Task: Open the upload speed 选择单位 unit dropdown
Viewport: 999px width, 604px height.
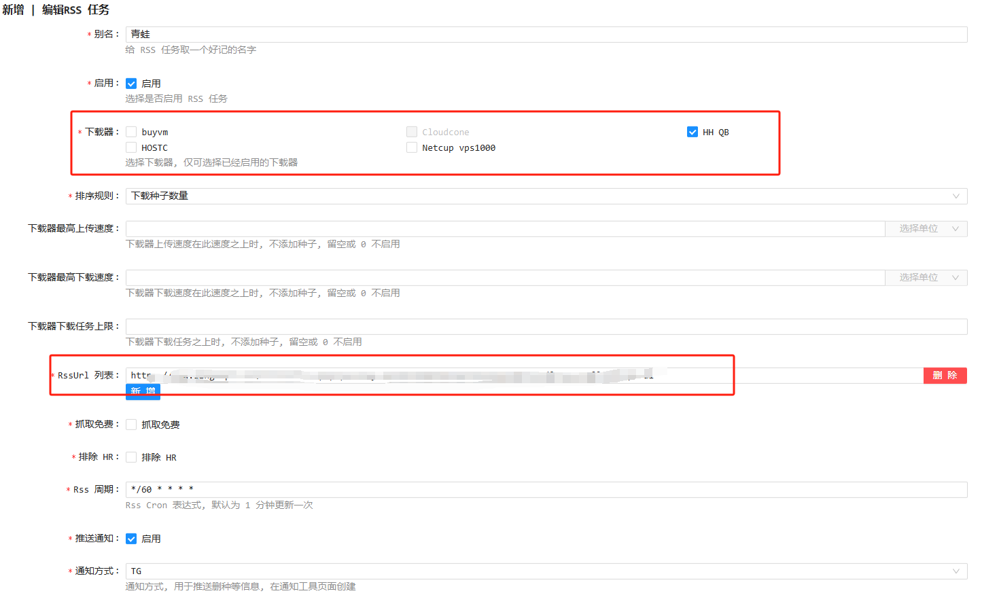Action: point(926,229)
